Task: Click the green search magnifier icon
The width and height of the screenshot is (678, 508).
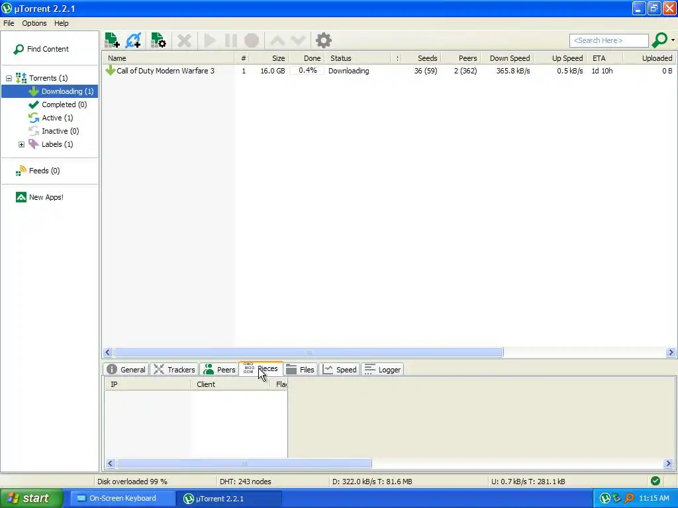Action: (x=660, y=40)
